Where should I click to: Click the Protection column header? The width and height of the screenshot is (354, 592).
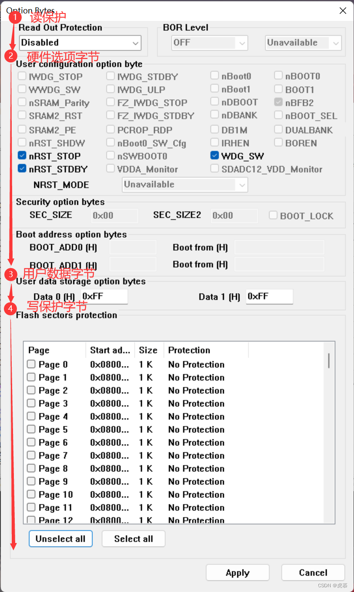[x=206, y=350]
